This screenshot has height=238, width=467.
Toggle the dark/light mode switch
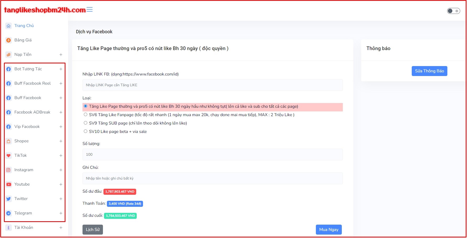[x=453, y=11]
